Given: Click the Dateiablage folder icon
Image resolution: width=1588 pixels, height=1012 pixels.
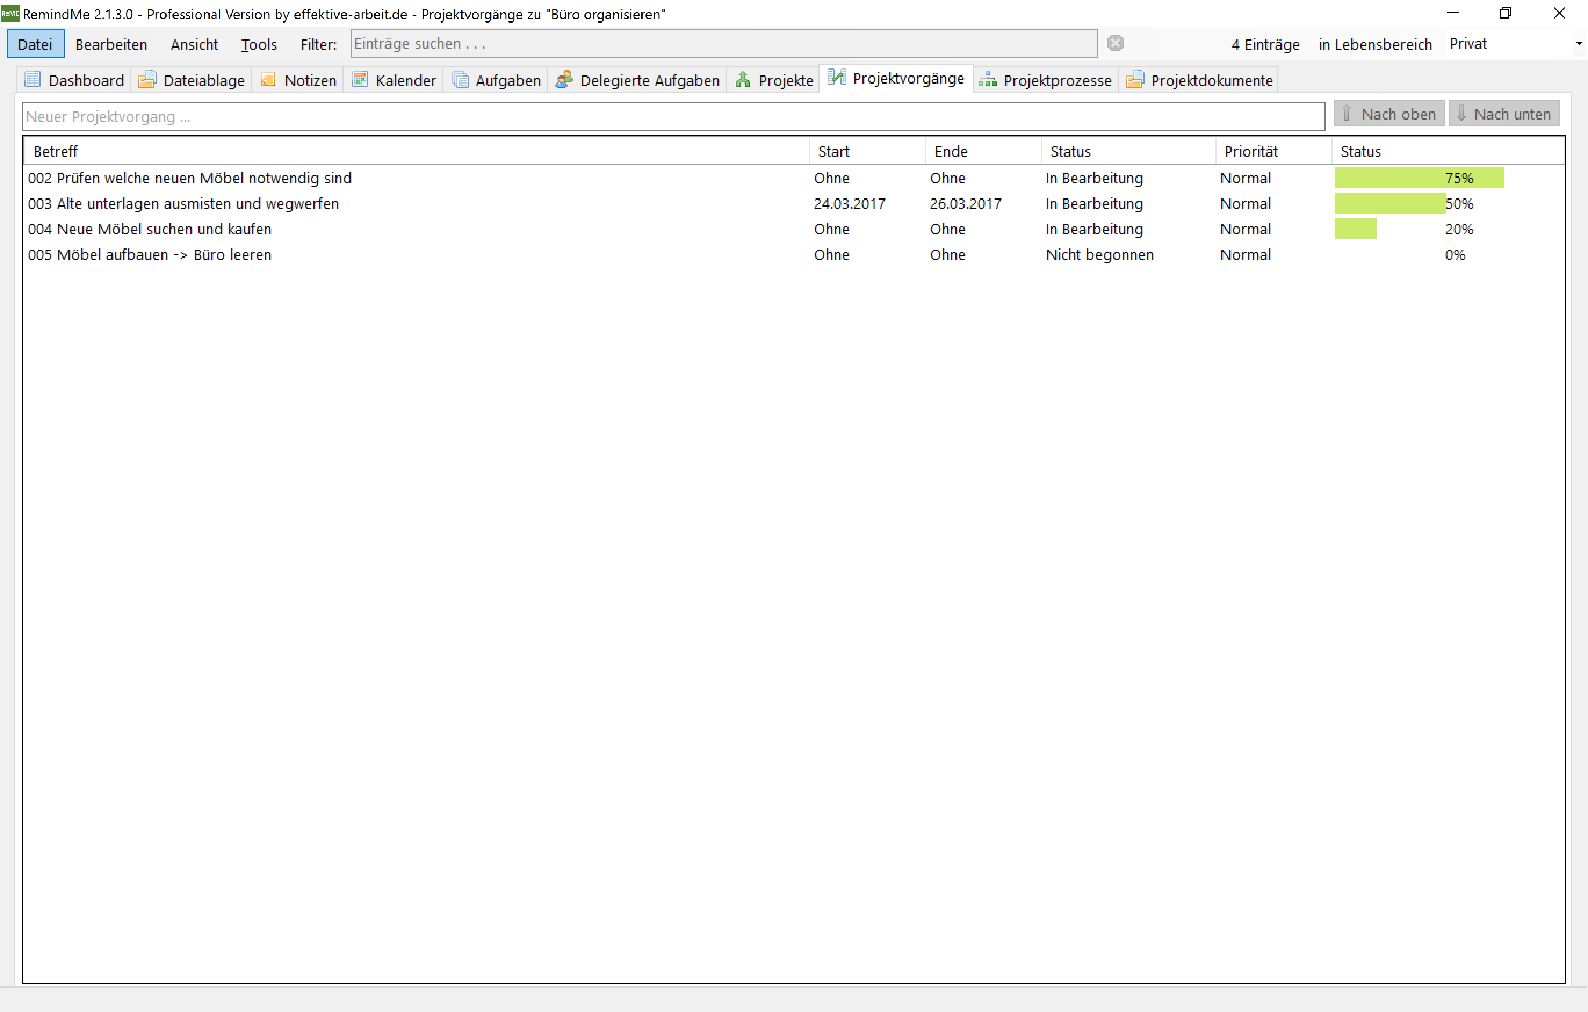Looking at the screenshot, I should click(x=146, y=79).
